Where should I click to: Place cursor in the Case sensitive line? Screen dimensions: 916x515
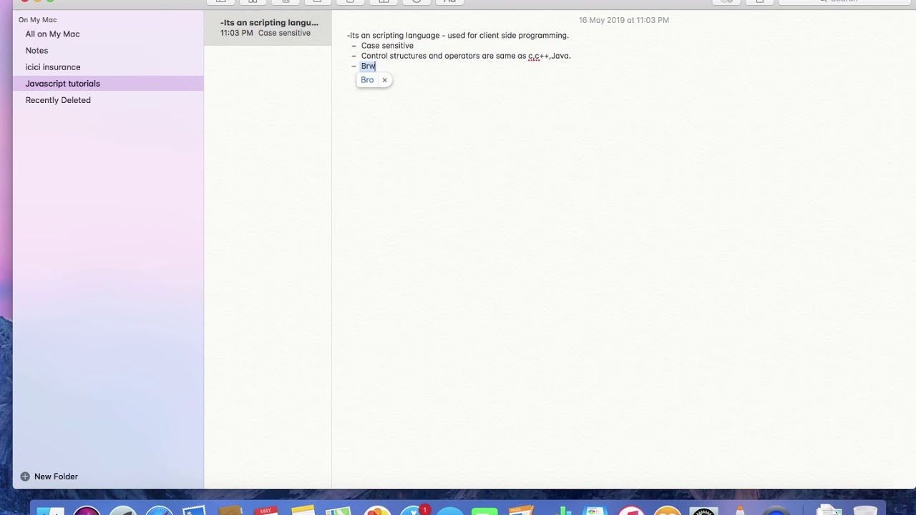[x=387, y=46]
